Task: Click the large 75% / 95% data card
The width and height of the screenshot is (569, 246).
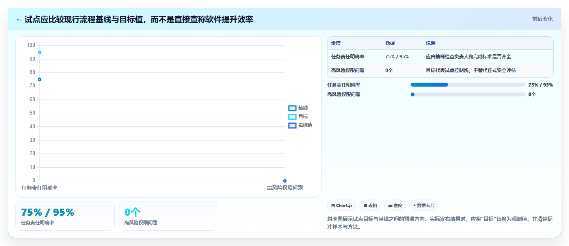Action: click(x=65, y=216)
